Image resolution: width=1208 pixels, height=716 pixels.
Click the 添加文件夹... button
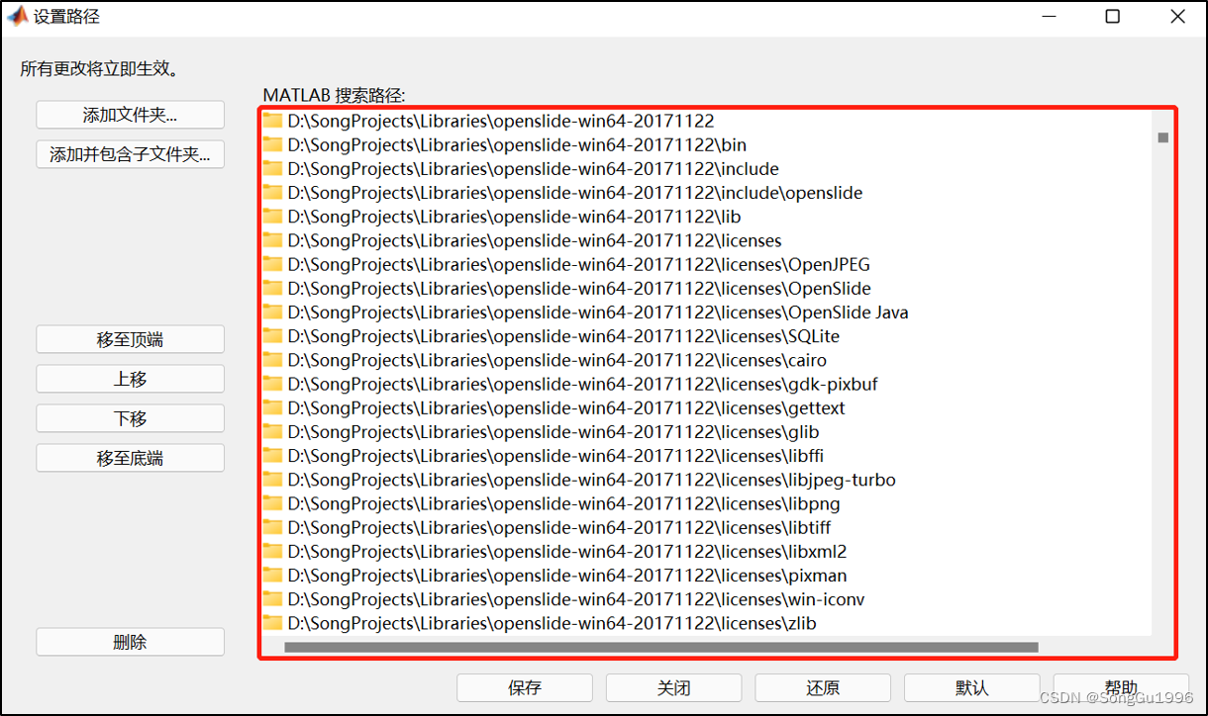[x=131, y=115]
